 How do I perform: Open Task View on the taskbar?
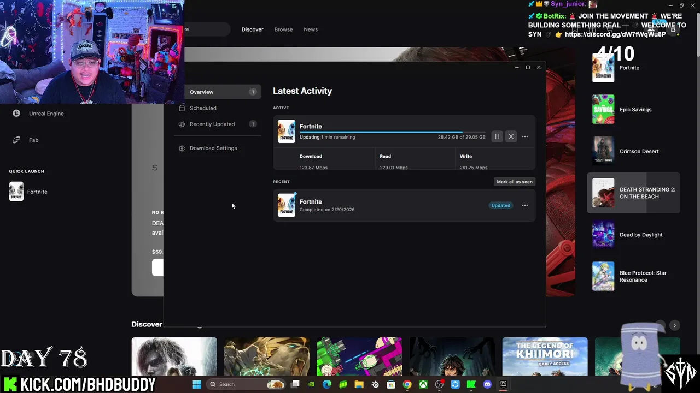295,384
